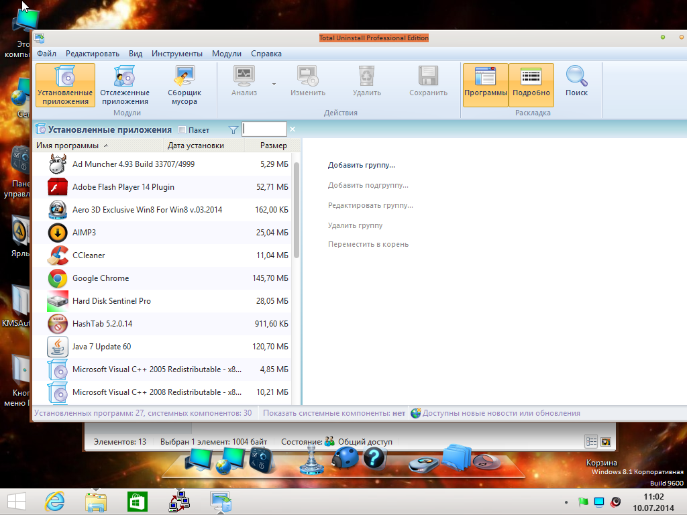Clear the filter with the X button
687x515 pixels.
pos(293,129)
